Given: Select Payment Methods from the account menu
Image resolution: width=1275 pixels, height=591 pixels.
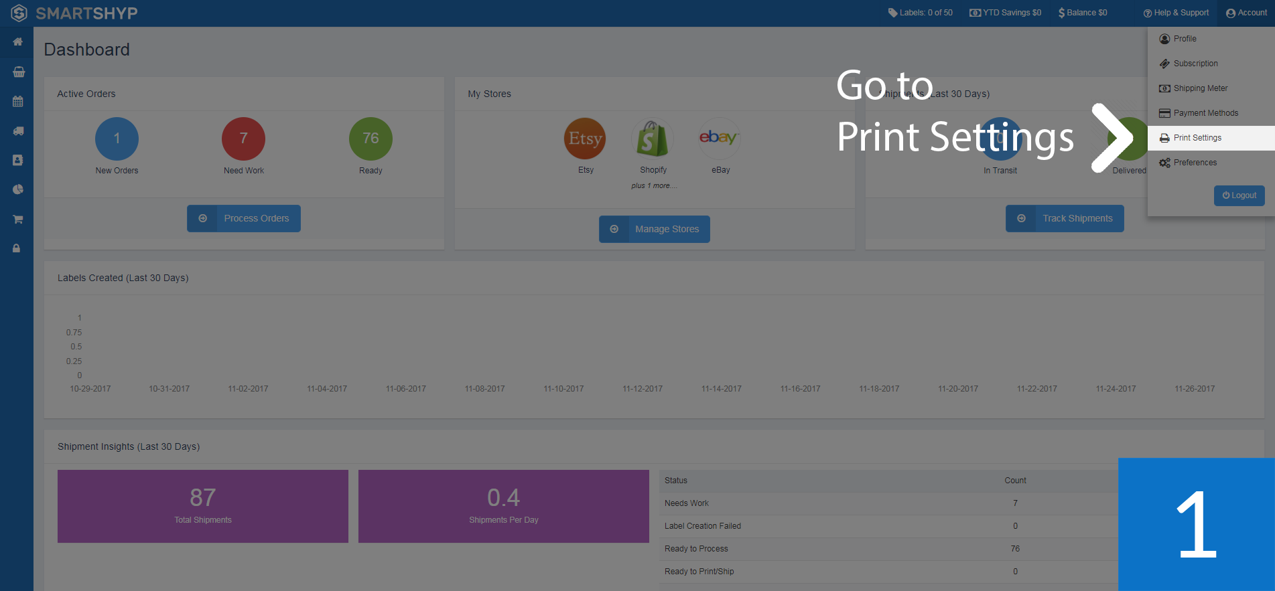Looking at the screenshot, I should [x=1211, y=113].
